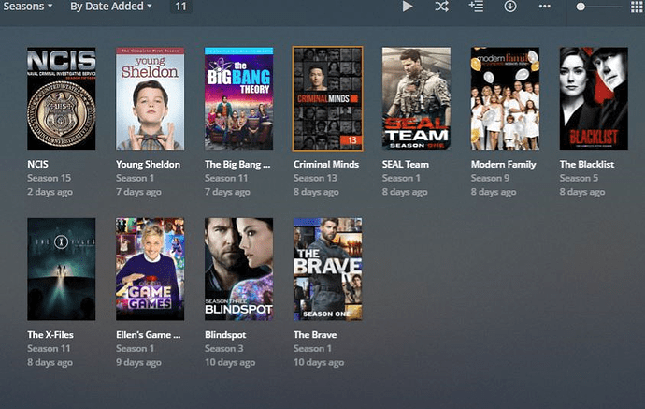This screenshot has height=409, width=645.
Task: Open The Big Bang Theory poster
Action: [238, 98]
